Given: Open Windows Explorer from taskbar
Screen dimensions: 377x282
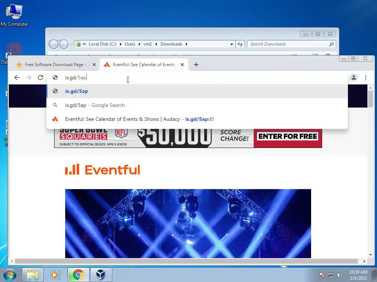Looking at the screenshot, I should (33, 275).
